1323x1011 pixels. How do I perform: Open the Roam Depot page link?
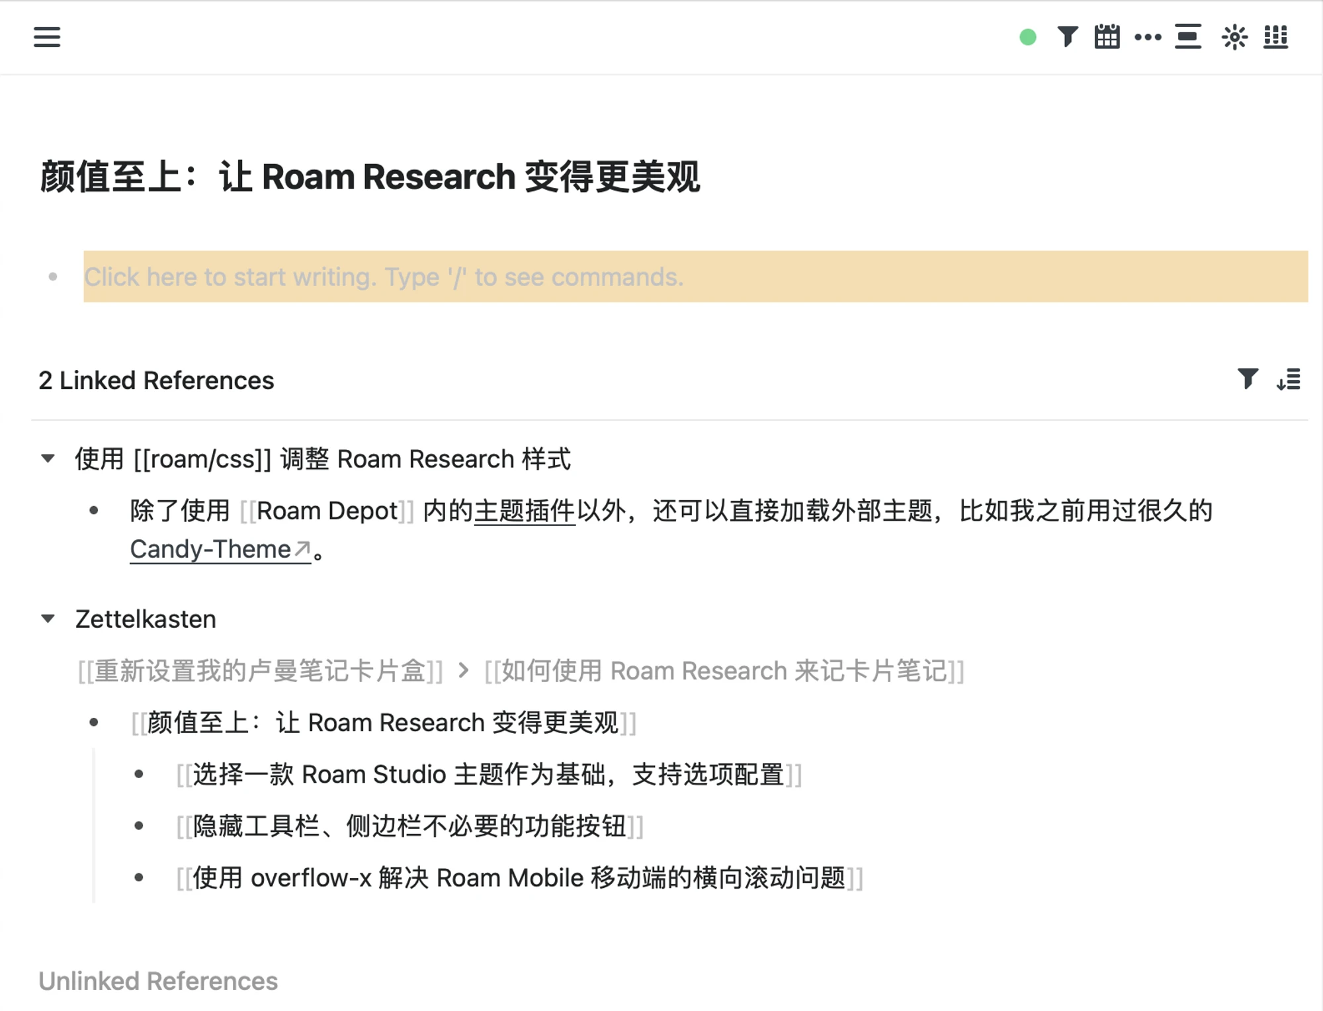327,511
